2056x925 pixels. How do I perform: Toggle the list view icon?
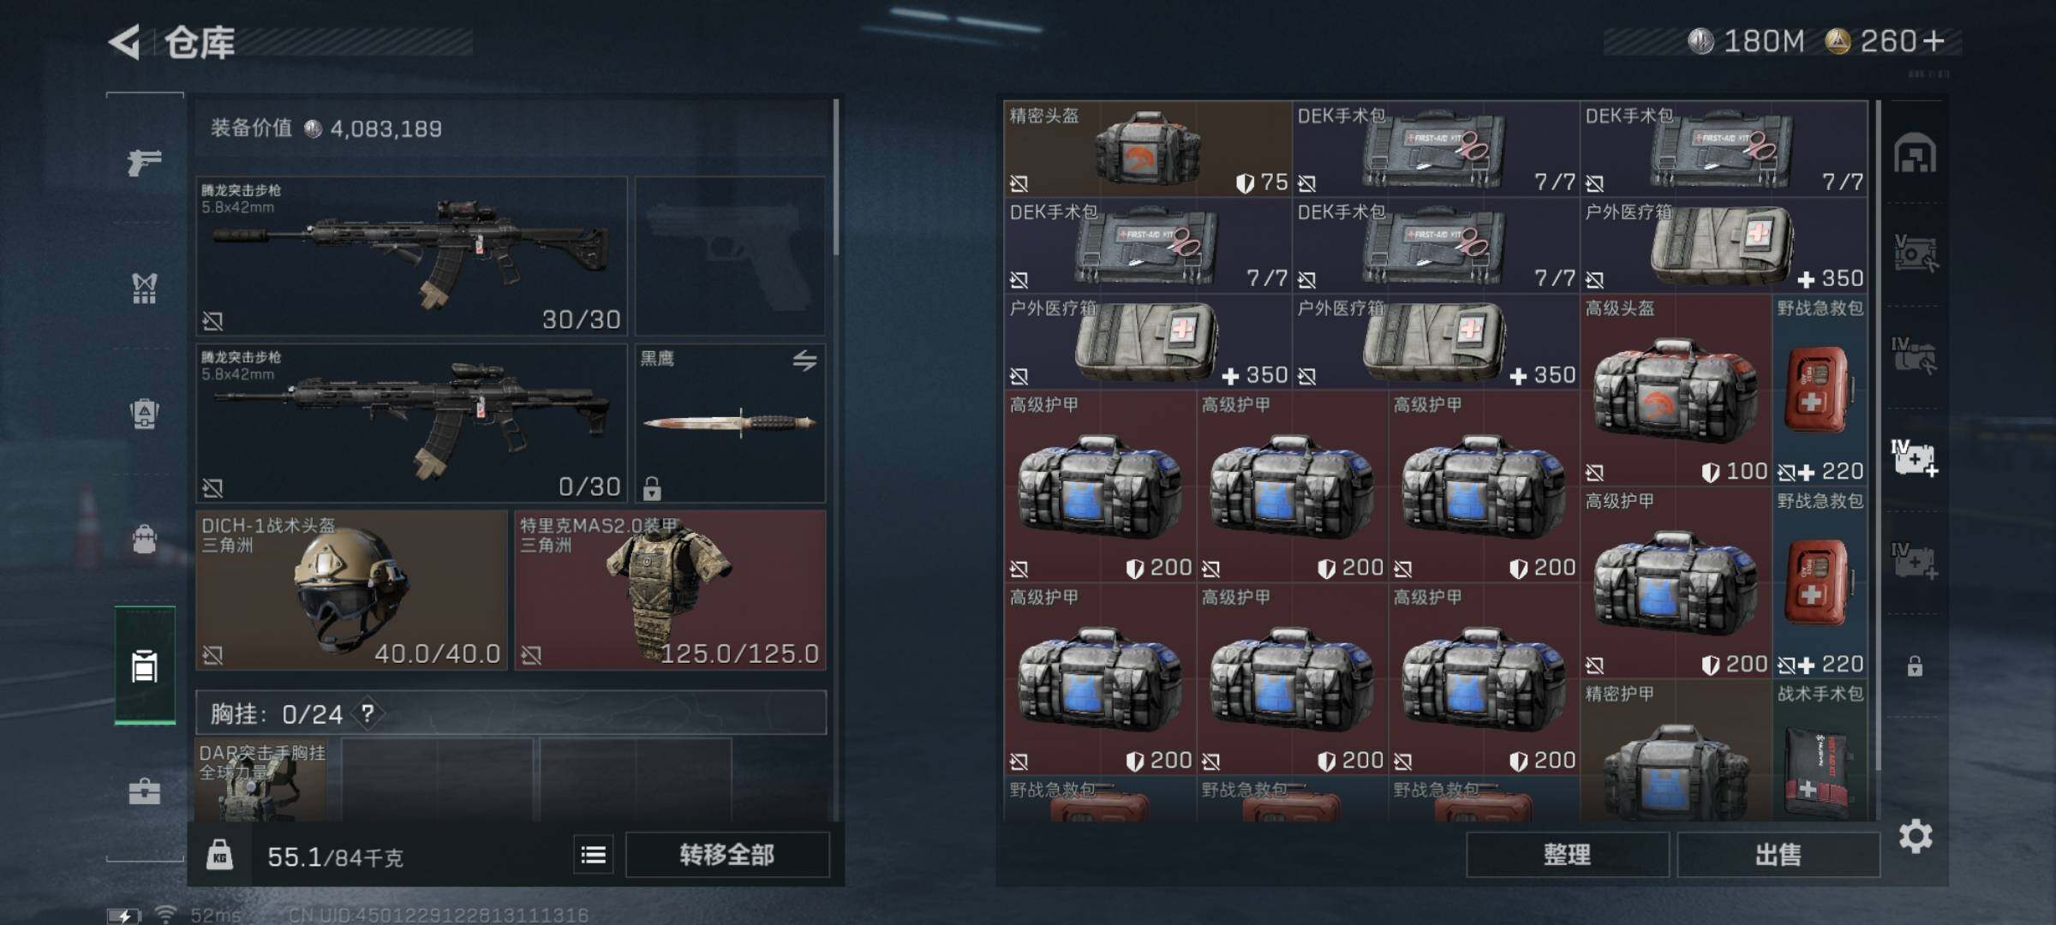(593, 855)
